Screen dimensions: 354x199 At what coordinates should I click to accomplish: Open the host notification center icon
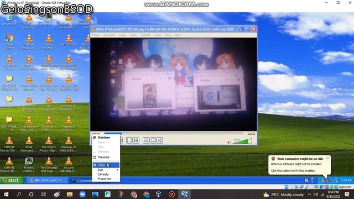click(x=347, y=194)
